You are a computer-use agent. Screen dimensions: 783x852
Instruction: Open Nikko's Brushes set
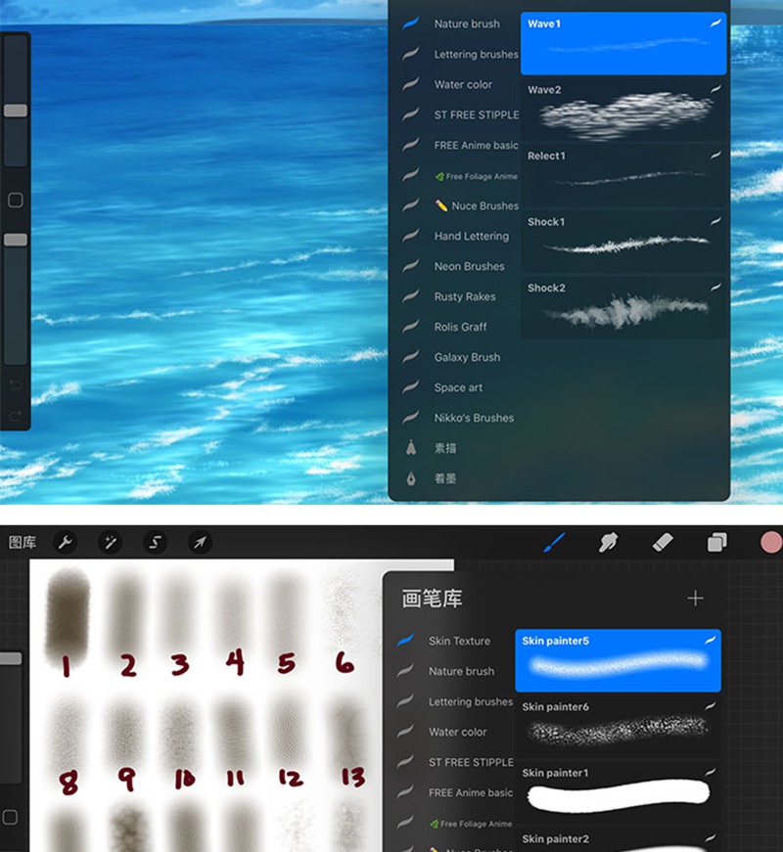[474, 418]
